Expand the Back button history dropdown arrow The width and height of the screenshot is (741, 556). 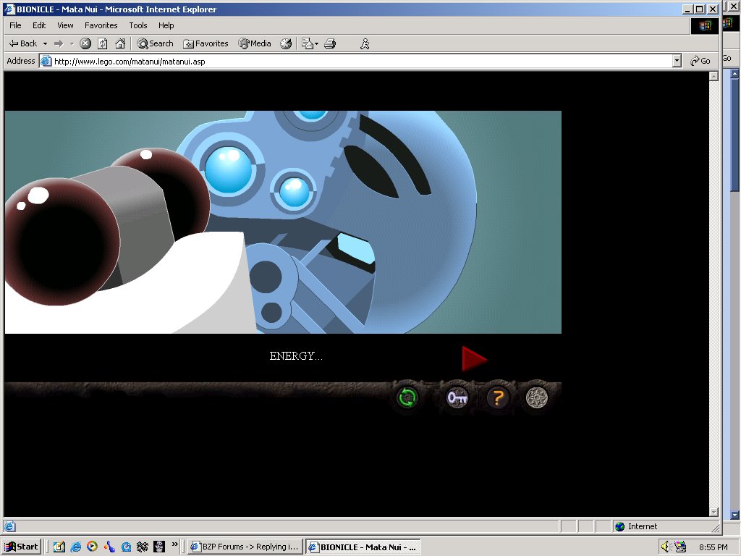(x=45, y=43)
